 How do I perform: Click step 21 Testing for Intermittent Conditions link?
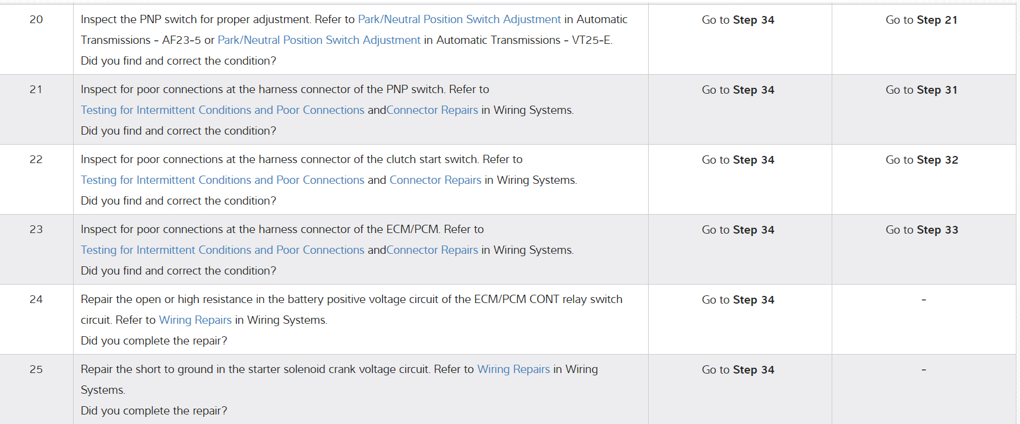coord(222,110)
